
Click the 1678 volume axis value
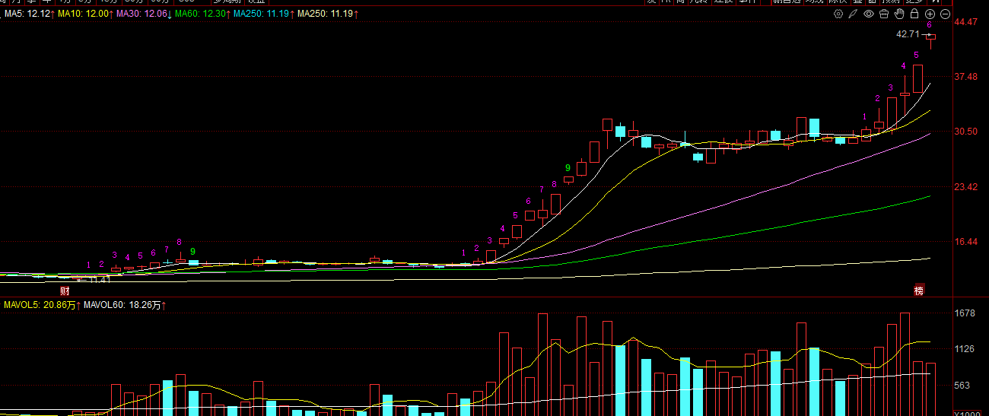point(965,313)
